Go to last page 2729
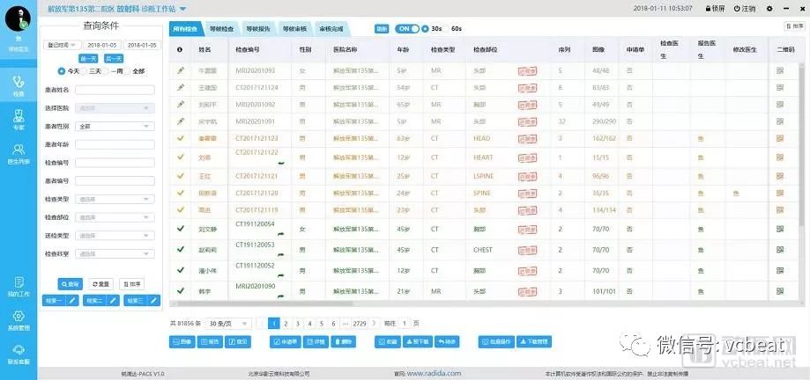This screenshot has height=380, width=810. click(x=360, y=324)
